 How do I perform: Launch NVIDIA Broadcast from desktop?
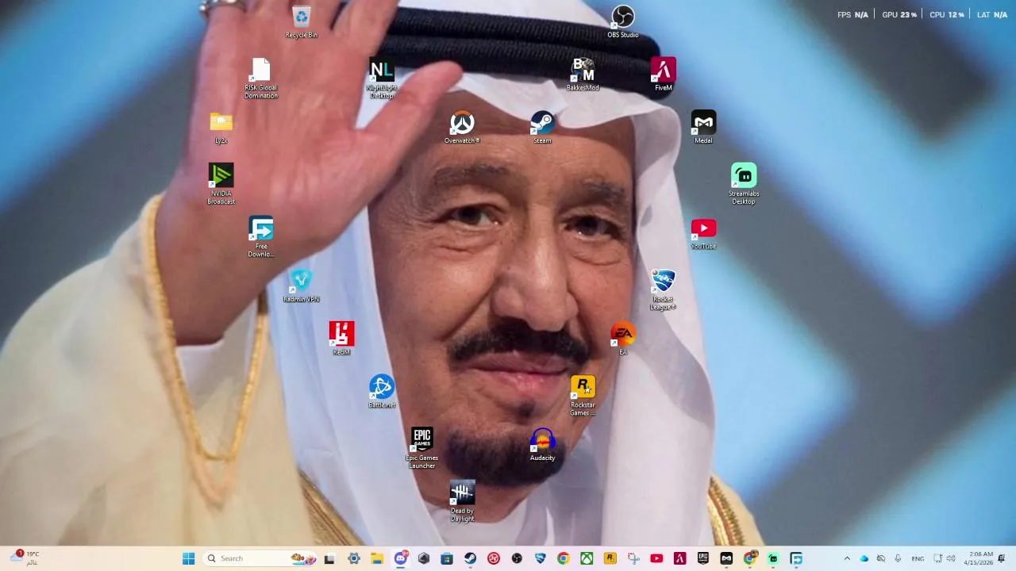pos(221,185)
